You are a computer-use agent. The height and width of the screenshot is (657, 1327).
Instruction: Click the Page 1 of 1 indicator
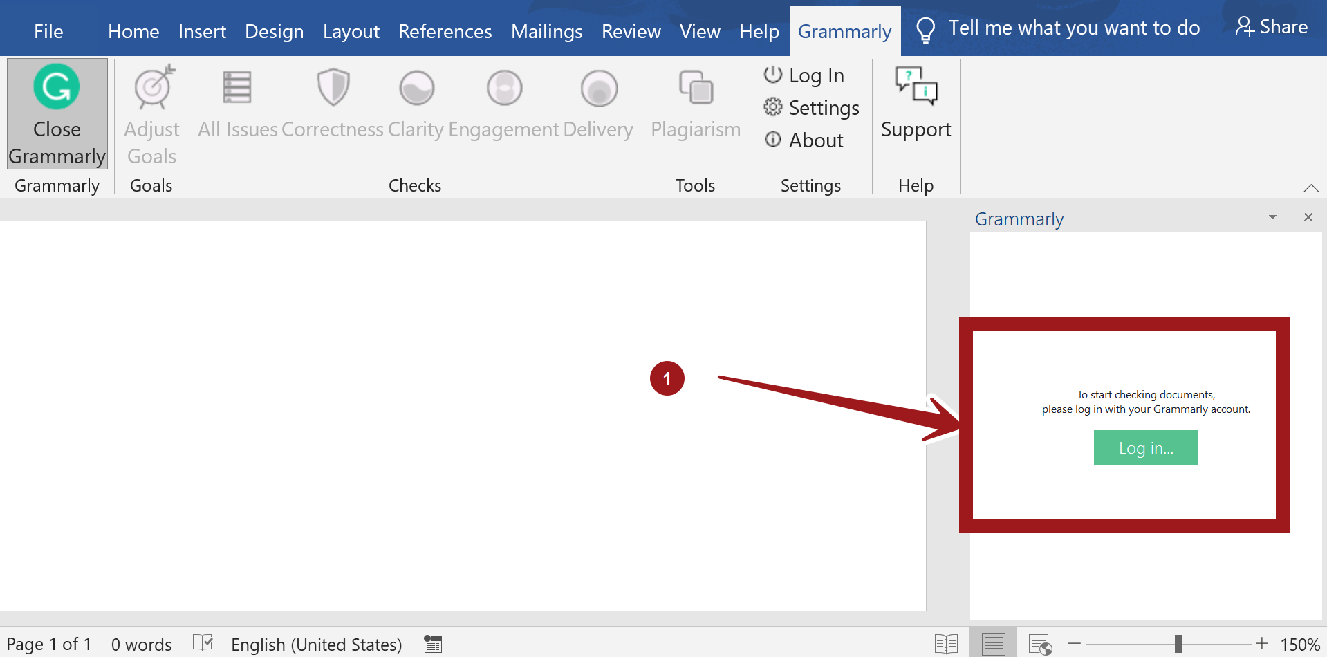point(49,645)
